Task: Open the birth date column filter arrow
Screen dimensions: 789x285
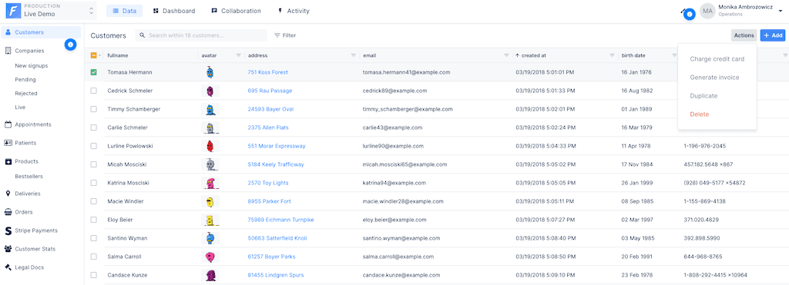Action: 675,56
